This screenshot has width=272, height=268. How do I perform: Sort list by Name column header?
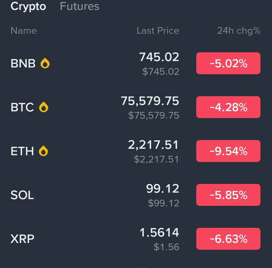pos(24,31)
